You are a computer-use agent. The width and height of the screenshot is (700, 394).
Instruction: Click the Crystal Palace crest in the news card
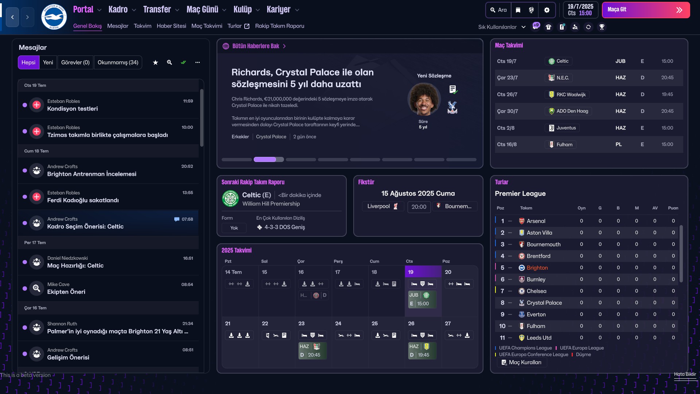coord(452,107)
